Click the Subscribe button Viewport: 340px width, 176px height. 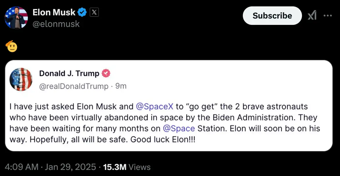tap(272, 16)
